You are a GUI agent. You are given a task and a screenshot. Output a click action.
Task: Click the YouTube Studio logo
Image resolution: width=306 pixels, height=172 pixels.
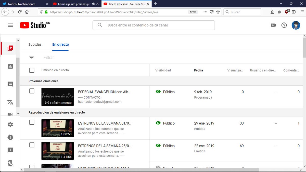click(x=35, y=25)
